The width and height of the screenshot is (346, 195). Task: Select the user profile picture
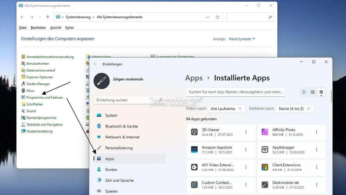coord(101,81)
